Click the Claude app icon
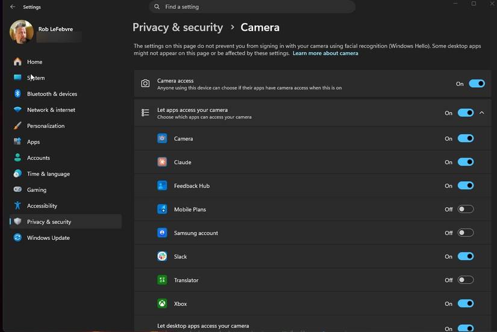This screenshot has height=332, width=497. coord(162,162)
